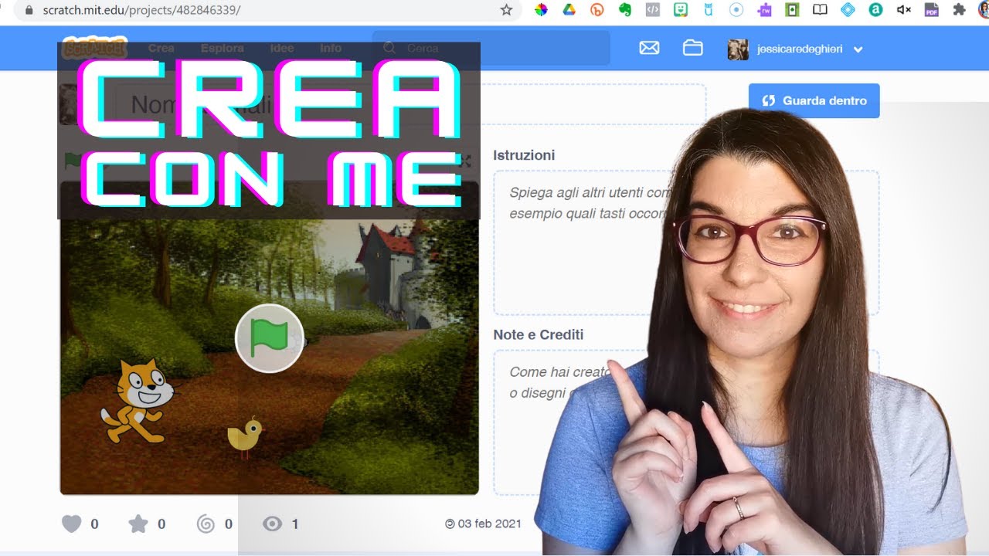Open Scratch messages envelope
989x556 pixels.
pos(649,48)
